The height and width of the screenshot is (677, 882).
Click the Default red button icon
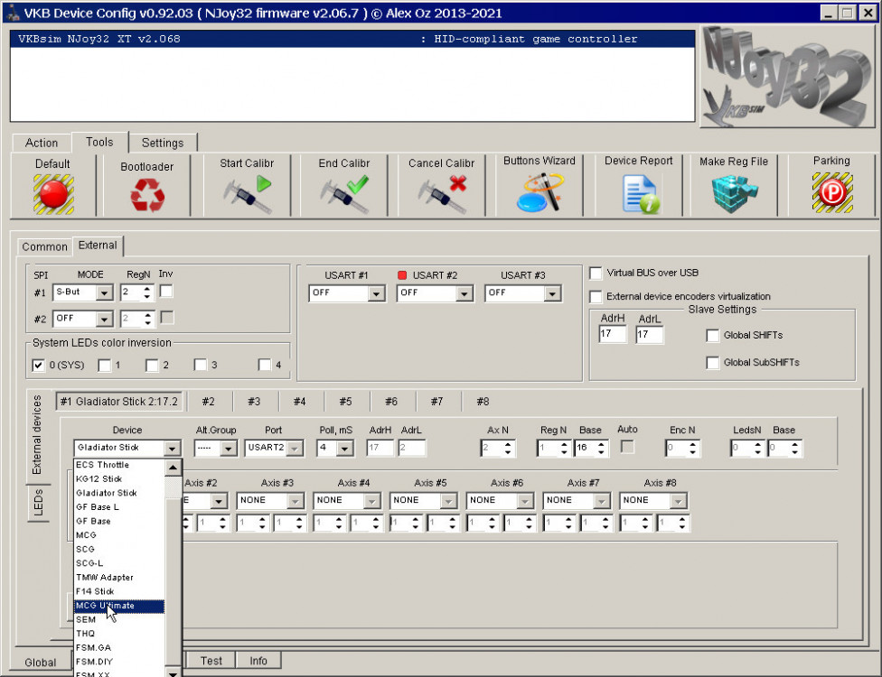(x=53, y=193)
